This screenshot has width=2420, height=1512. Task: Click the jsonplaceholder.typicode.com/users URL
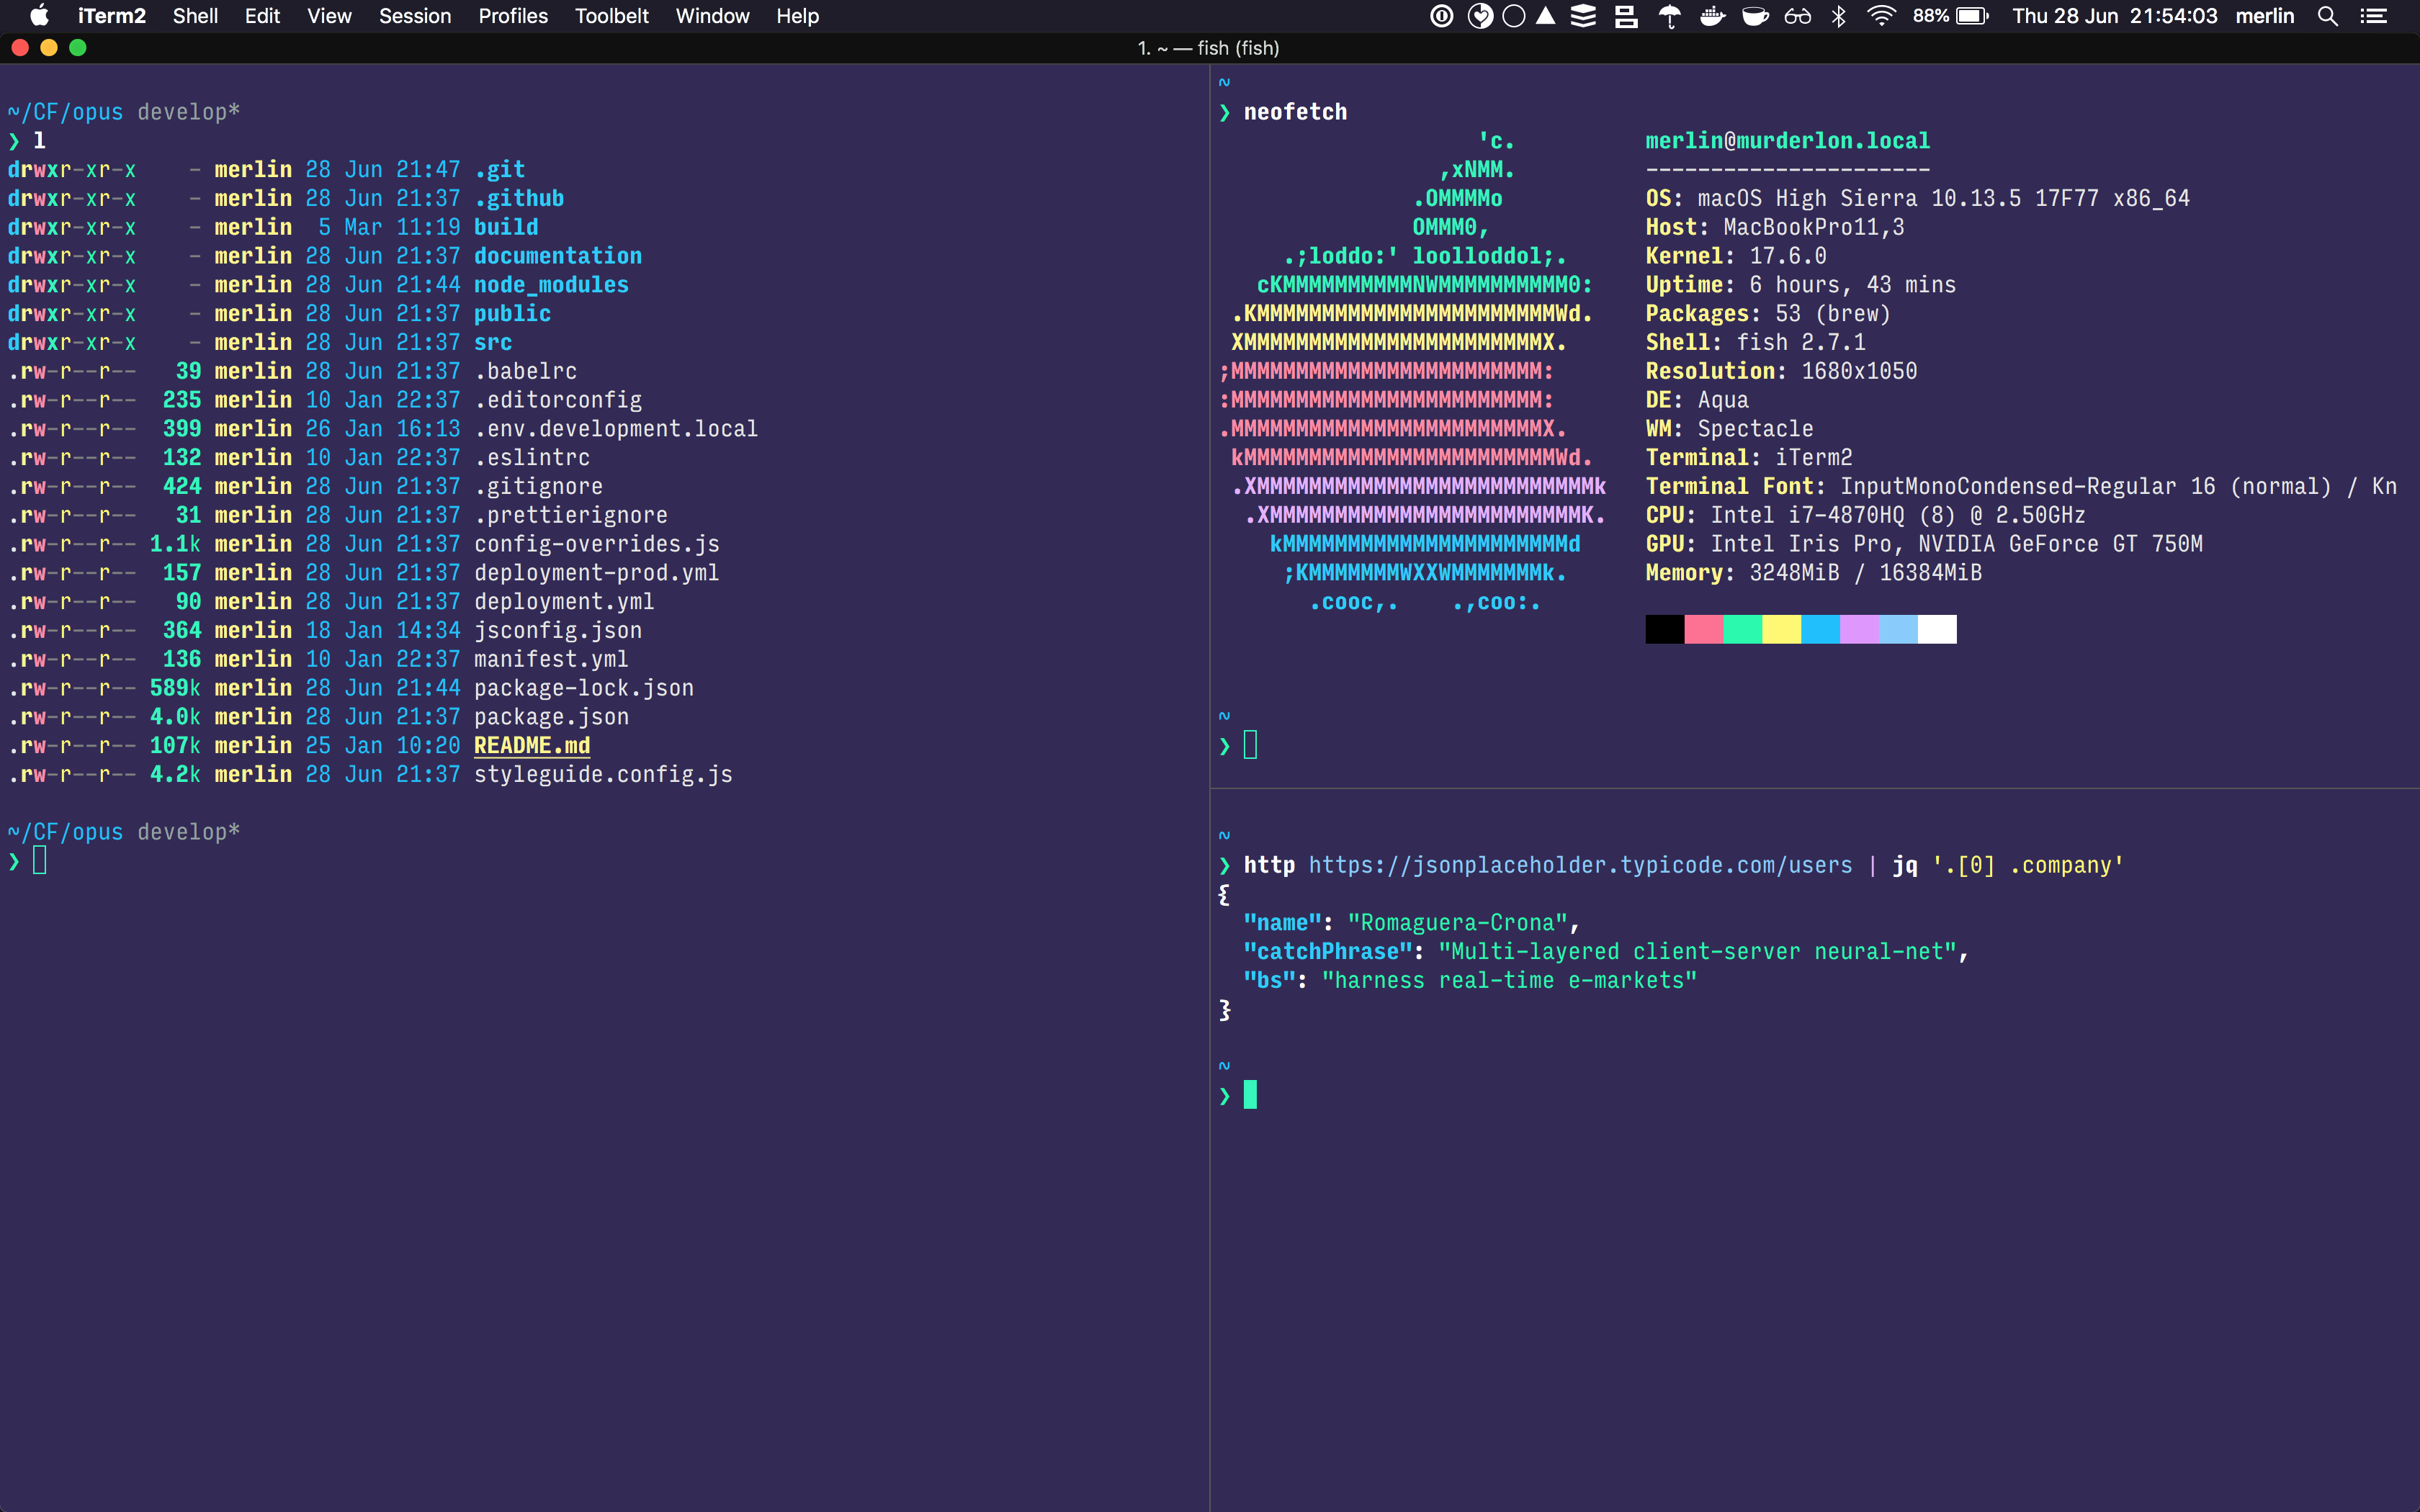1580,865
